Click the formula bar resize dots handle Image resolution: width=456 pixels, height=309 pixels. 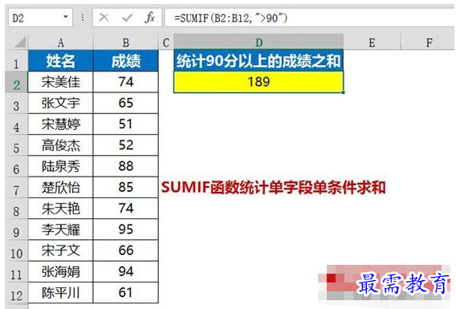(83, 18)
